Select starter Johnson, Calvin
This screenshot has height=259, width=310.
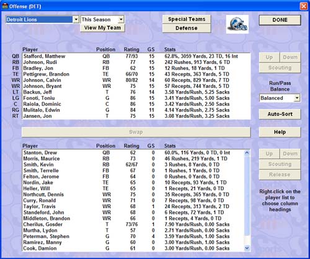pos(136,80)
